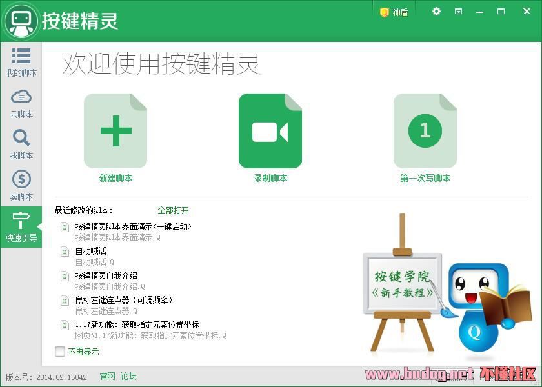The image size is (542, 387).
Task: Open the 云脚本 cloud section
Action: coord(21,103)
